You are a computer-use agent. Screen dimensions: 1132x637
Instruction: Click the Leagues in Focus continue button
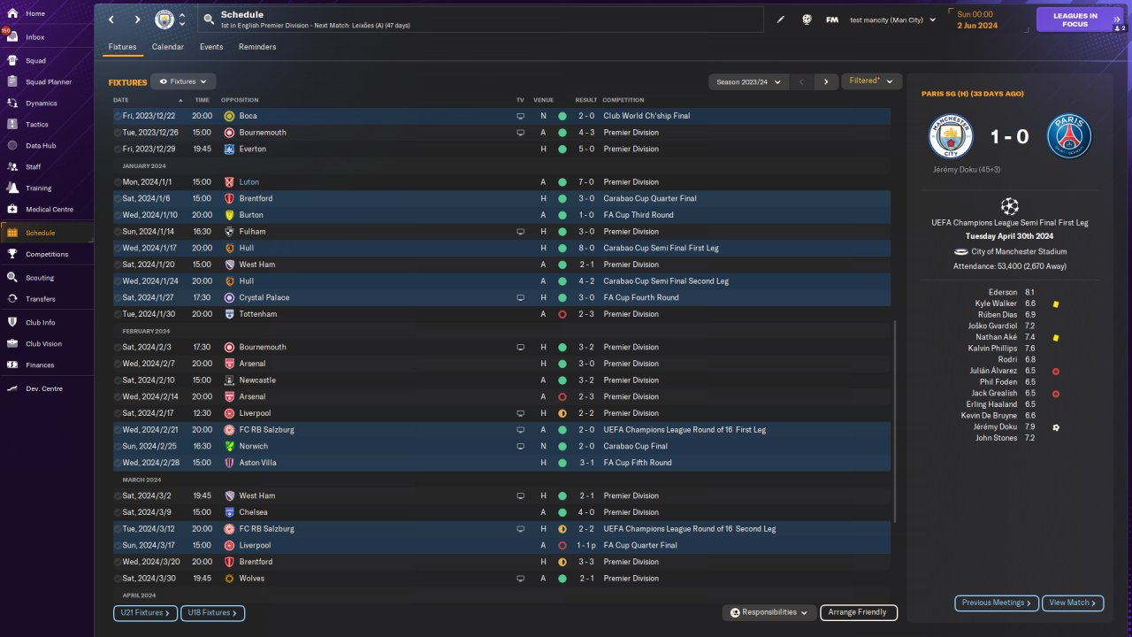(x=1081, y=19)
